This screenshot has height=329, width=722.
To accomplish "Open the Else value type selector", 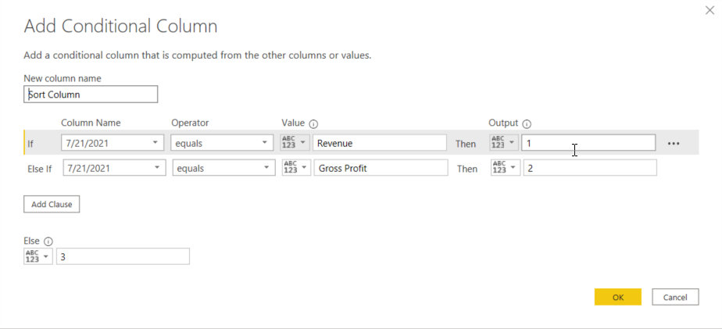I will pyautogui.click(x=38, y=256).
